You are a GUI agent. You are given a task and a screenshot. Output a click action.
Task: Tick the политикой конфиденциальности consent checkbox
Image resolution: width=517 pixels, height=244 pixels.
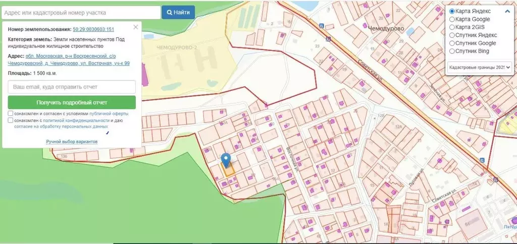pos(11,120)
